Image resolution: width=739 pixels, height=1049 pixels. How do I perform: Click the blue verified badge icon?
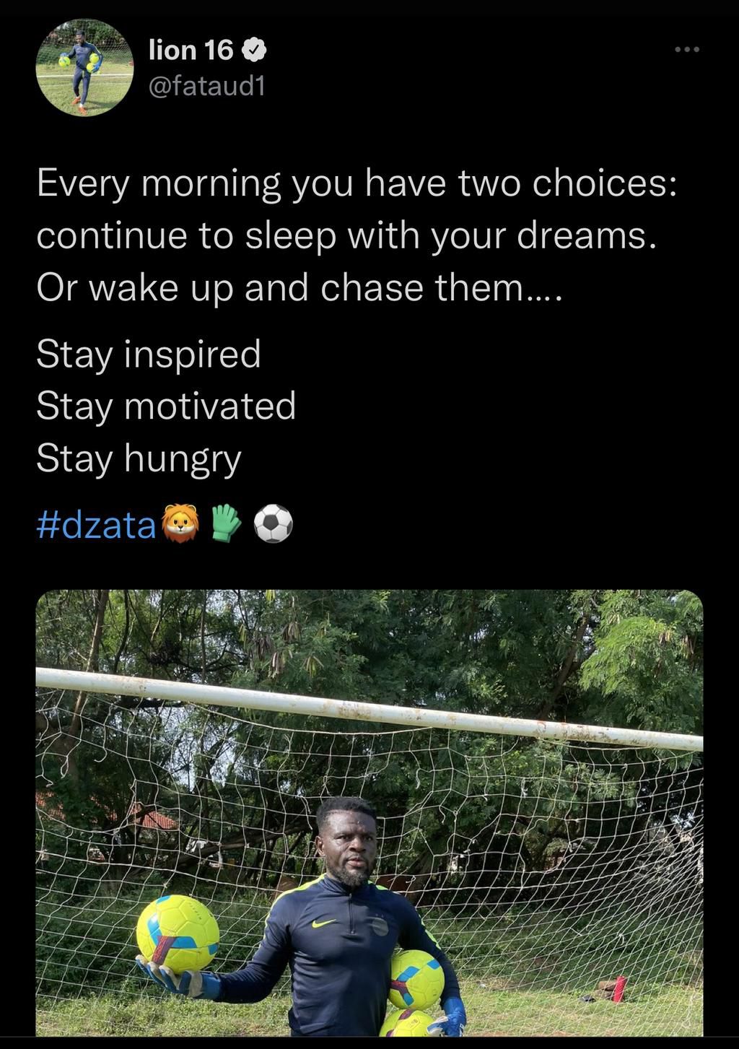(x=253, y=50)
